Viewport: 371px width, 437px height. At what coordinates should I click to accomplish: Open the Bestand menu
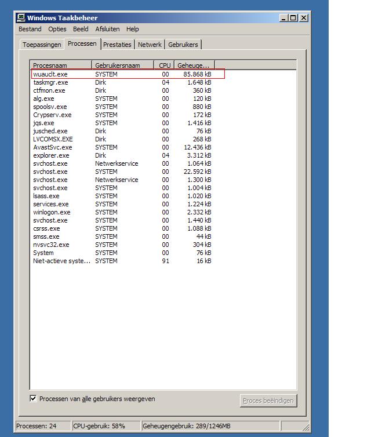[x=30, y=29]
